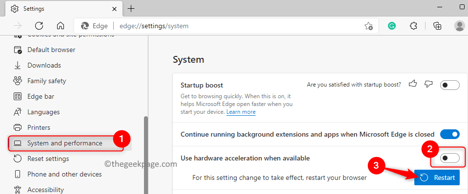Click the forward navigation arrow
The height and width of the screenshot is (194, 468).
(18, 26)
